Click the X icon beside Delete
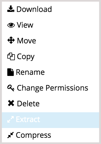The height and width of the screenshot is (144, 101). point(11,103)
